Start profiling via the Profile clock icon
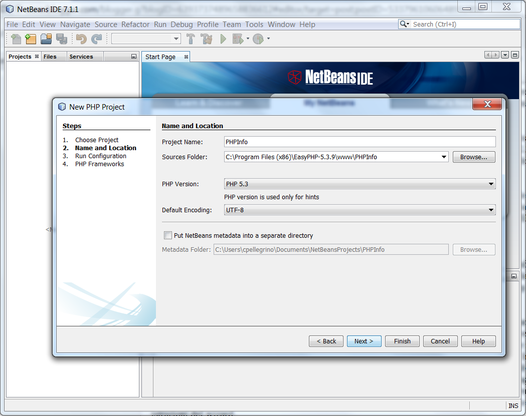 point(257,39)
